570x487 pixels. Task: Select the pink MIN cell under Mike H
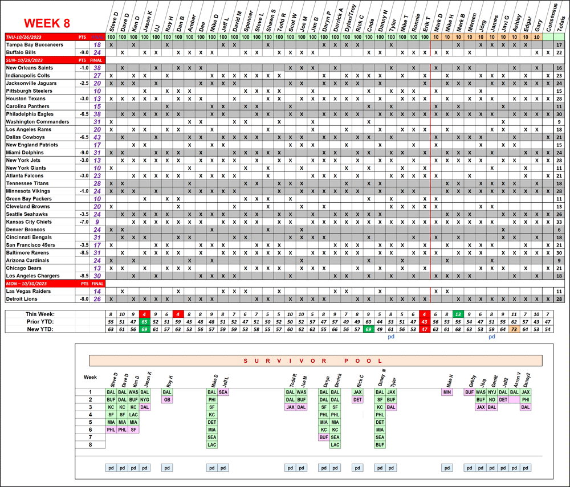tap(447, 392)
